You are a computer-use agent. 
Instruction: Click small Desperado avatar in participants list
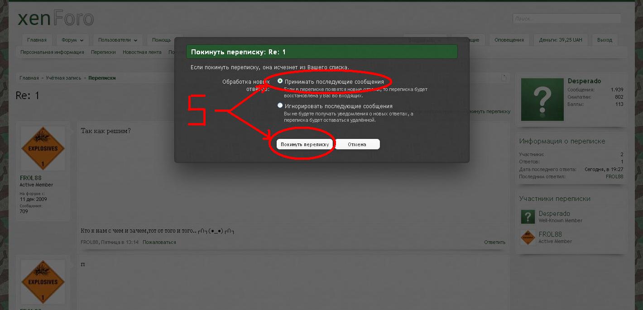tap(528, 217)
